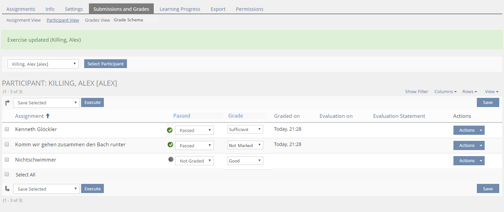Click grey not-graded status icon for Nichtschwimmer

171,159
